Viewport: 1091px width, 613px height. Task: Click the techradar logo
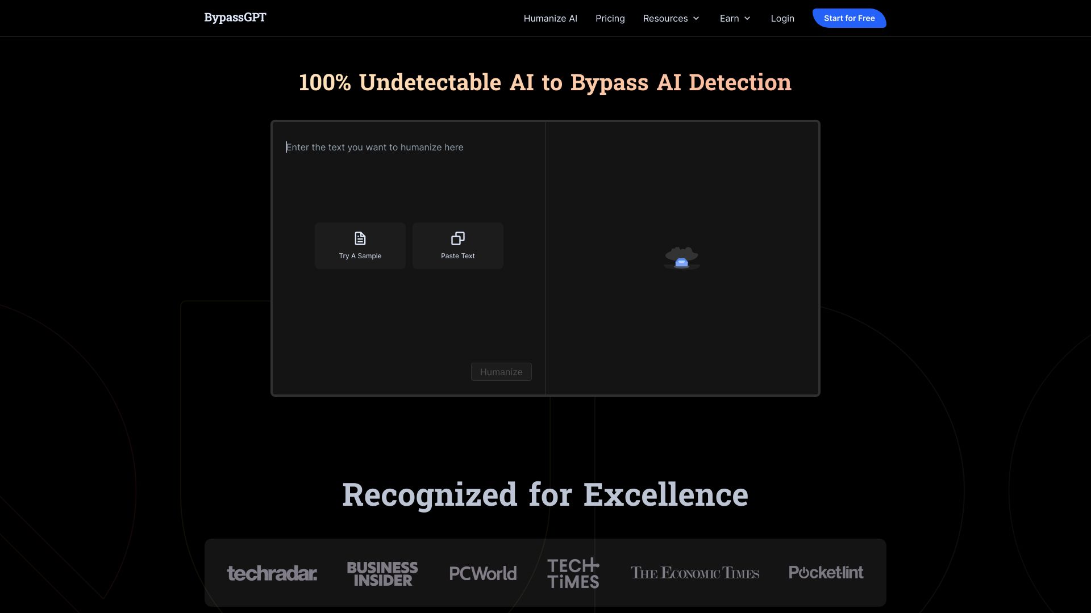pyautogui.click(x=272, y=573)
